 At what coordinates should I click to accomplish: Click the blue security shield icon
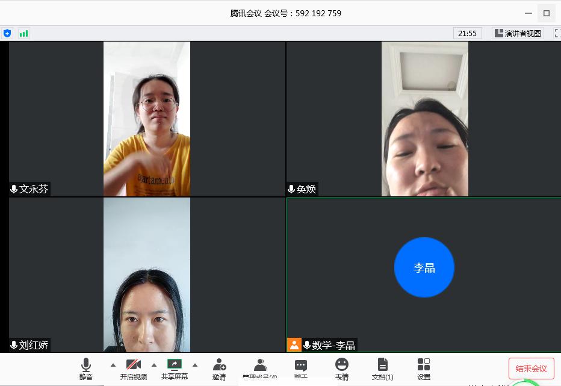7,34
